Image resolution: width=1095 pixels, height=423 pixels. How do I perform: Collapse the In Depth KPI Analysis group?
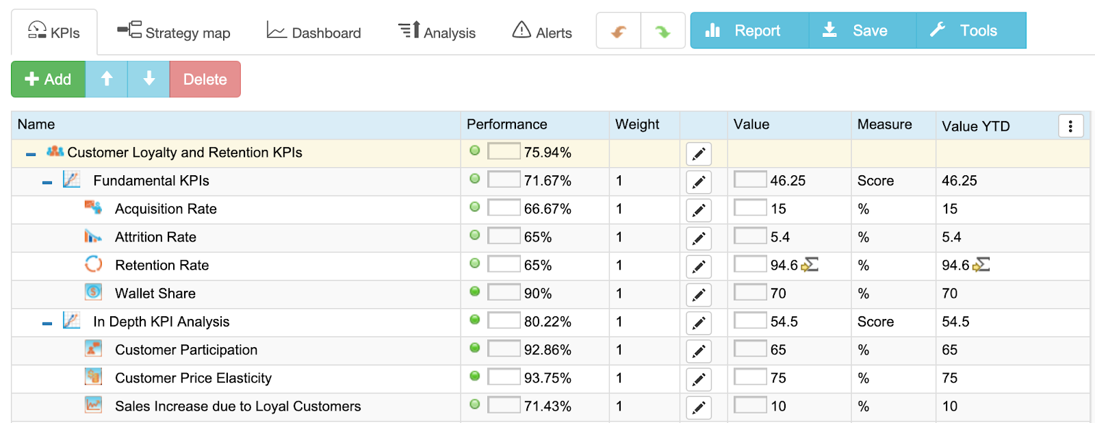click(x=47, y=323)
